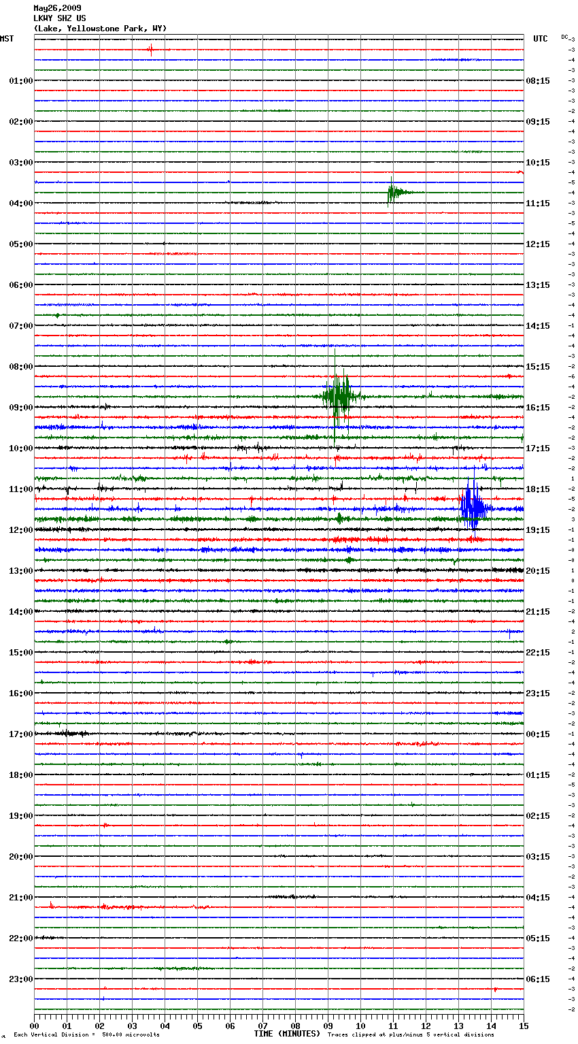578x1044 pixels.
Task: Click the MST time label "20:00"
Action: click(x=21, y=857)
